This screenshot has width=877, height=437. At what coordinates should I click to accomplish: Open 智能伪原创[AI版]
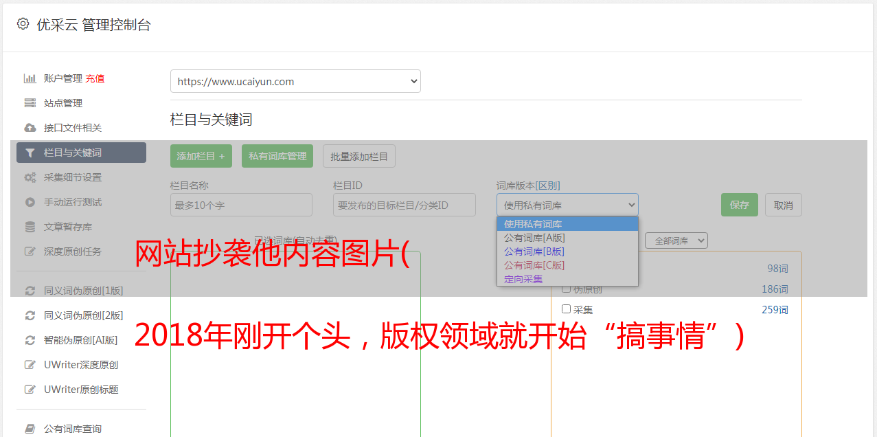(x=81, y=340)
